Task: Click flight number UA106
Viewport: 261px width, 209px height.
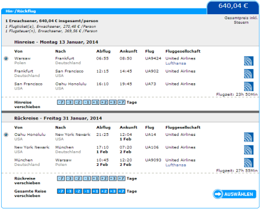Action: 151,147
